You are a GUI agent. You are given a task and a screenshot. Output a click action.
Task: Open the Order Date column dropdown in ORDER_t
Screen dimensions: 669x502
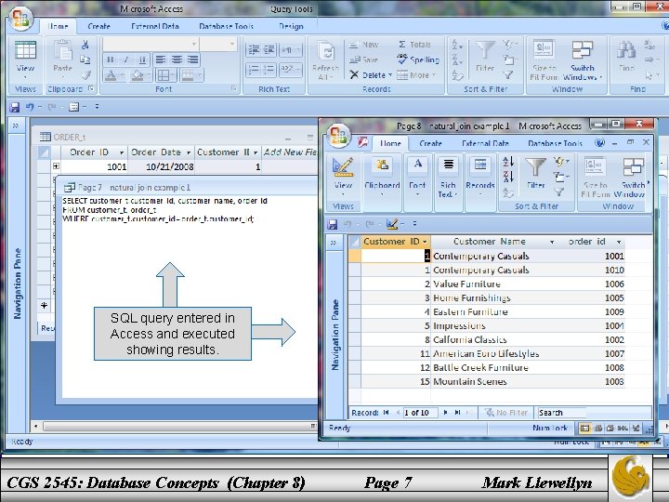pyautogui.click(x=188, y=152)
